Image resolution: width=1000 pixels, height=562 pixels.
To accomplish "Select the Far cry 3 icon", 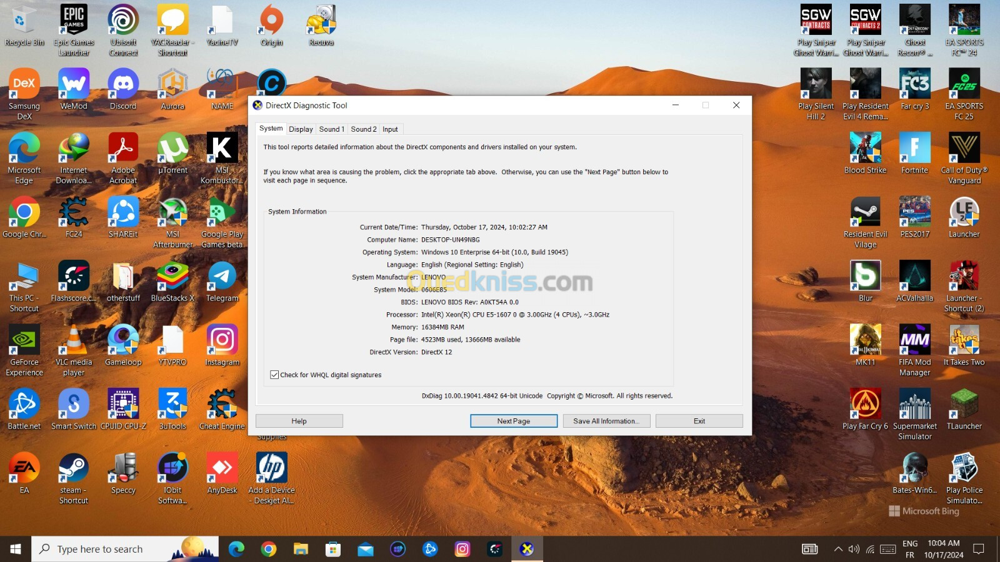I will point(914,89).
